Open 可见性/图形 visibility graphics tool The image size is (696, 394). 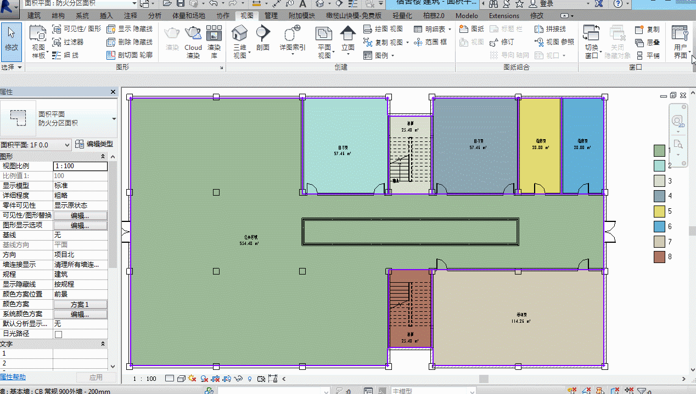pos(76,28)
